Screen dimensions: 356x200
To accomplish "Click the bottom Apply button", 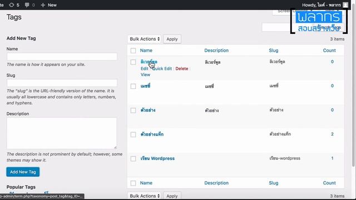I will 172,196.
